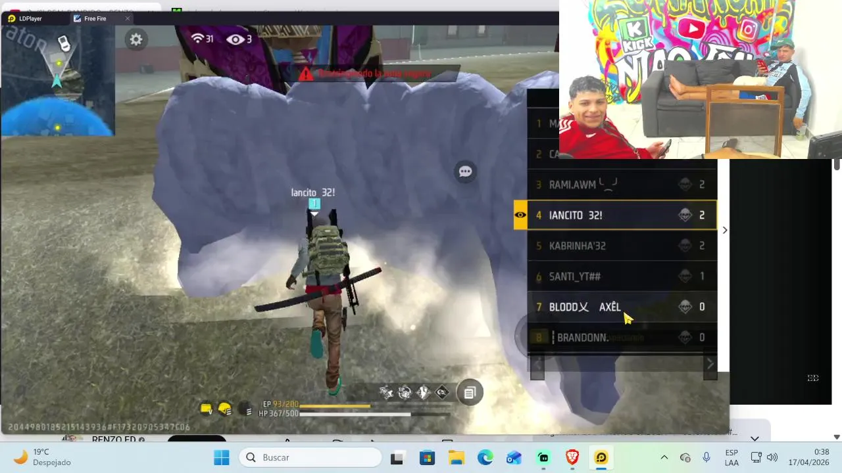Open the Windows Start menu
Image resolution: width=842 pixels, height=473 pixels.
[x=222, y=457]
